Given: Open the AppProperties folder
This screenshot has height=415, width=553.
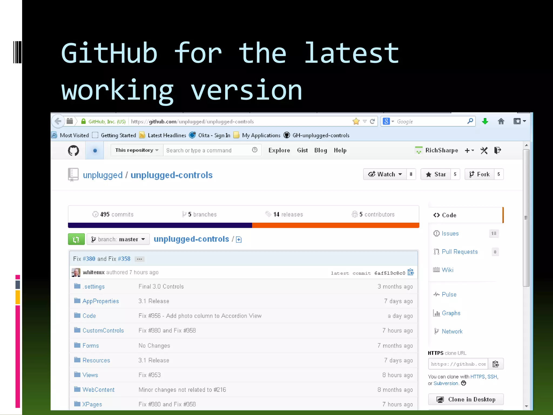Looking at the screenshot, I should pos(101,301).
